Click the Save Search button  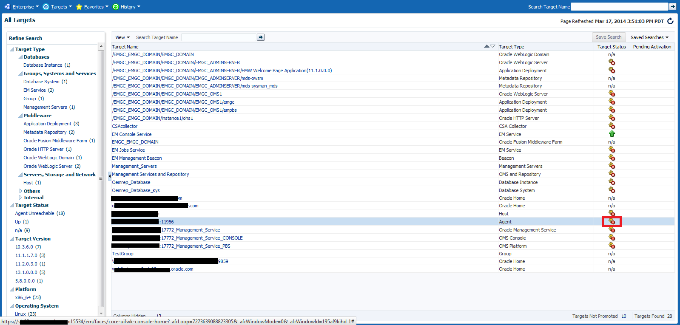pos(609,37)
